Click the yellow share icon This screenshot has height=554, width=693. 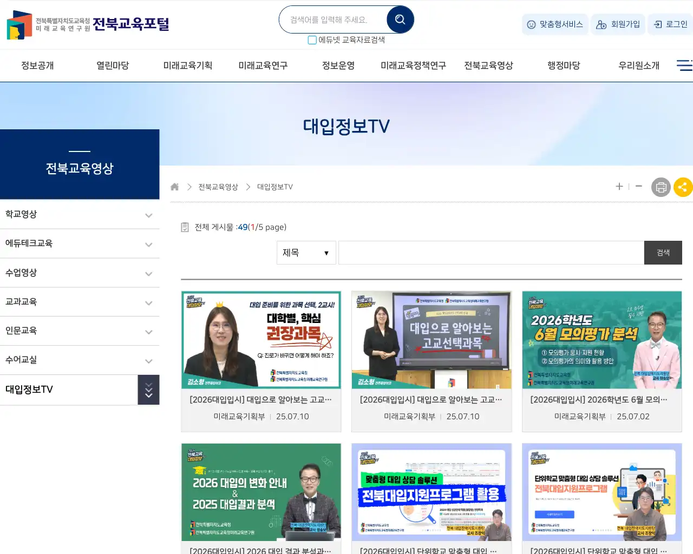[x=683, y=187]
